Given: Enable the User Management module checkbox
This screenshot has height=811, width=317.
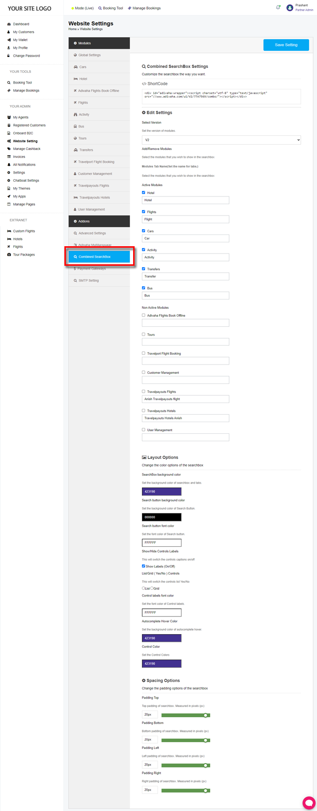Looking at the screenshot, I should pyautogui.click(x=143, y=429).
